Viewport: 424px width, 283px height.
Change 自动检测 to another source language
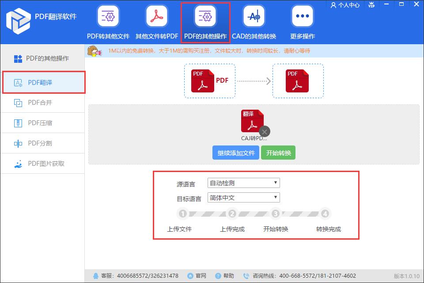(243, 183)
